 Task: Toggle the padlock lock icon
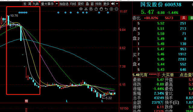tap(96, 9)
